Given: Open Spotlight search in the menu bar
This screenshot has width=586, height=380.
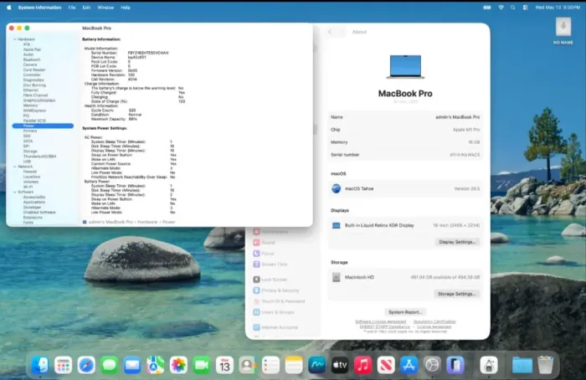Looking at the screenshot, I should pyautogui.click(x=512, y=7).
